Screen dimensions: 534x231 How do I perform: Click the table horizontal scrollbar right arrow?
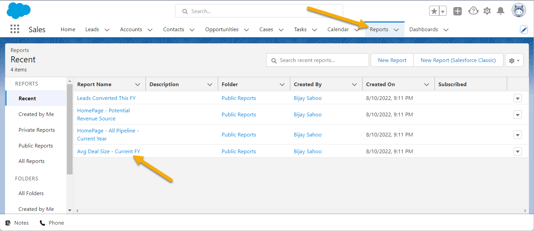(x=525, y=211)
